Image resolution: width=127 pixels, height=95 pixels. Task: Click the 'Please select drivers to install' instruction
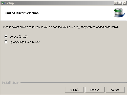pos(61,27)
